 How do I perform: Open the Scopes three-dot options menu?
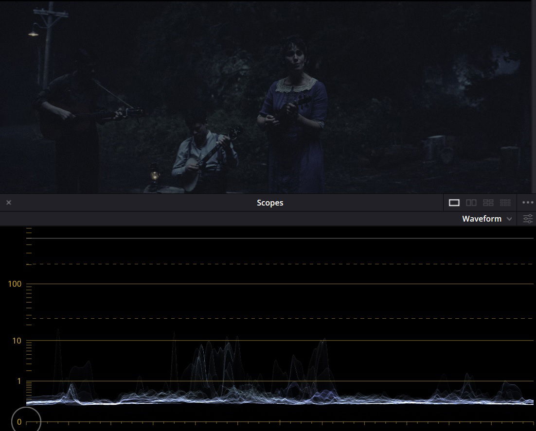pyautogui.click(x=528, y=203)
